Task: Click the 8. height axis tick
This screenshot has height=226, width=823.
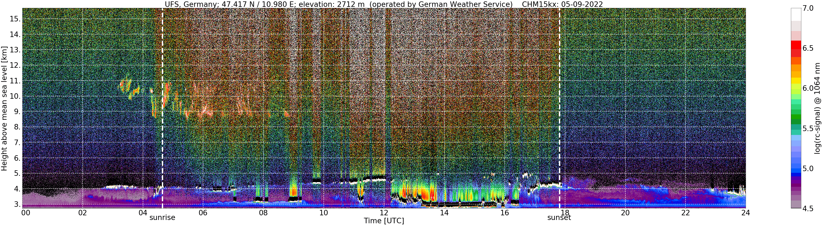Action: (x=17, y=127)
